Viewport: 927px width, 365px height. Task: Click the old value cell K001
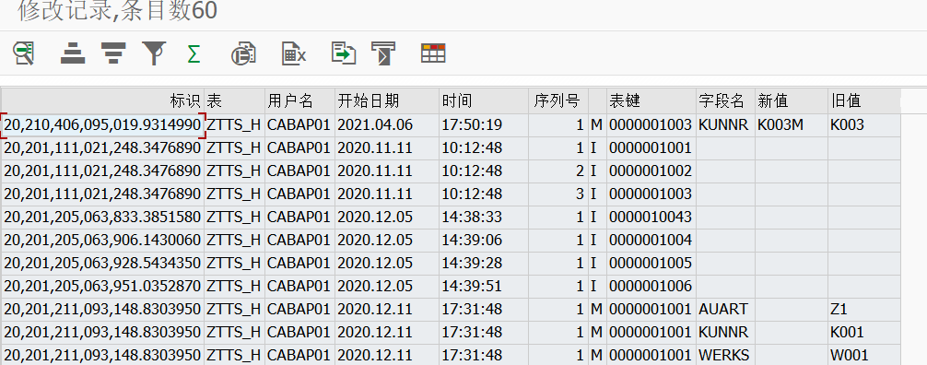864,333
